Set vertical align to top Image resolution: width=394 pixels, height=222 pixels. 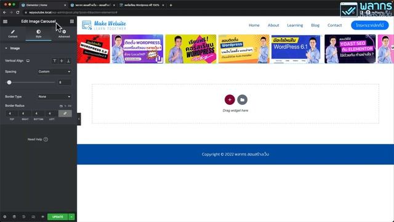pos(55,61)
